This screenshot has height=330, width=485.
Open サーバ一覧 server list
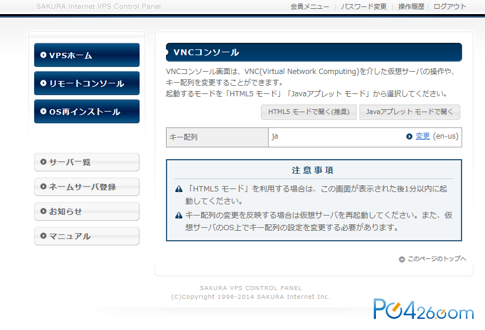pyautogui.click(x=87, y=162)
